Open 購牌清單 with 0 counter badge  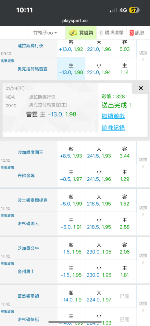click(x=111, y=33)
